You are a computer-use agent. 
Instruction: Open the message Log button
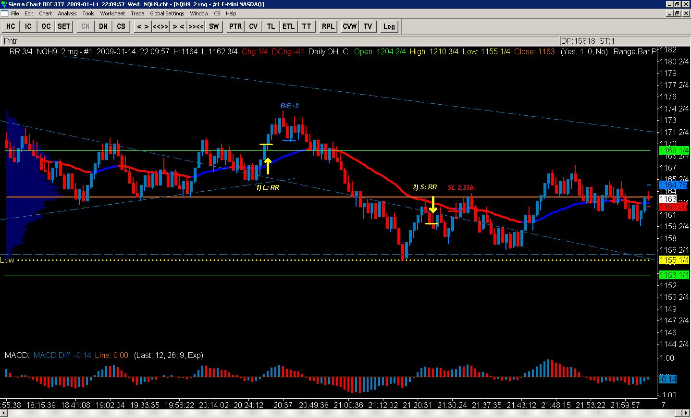(x=389, y=26)
